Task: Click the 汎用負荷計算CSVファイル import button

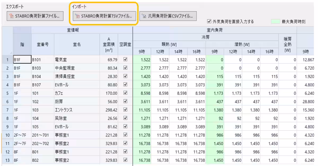Action: 168,16
